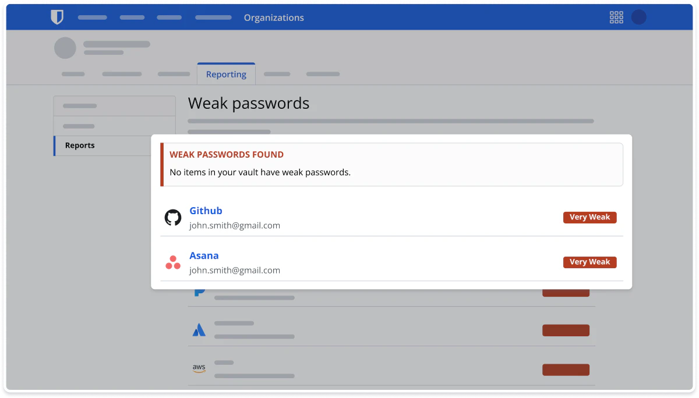Select Reports in the sidebar

point(80,145)
